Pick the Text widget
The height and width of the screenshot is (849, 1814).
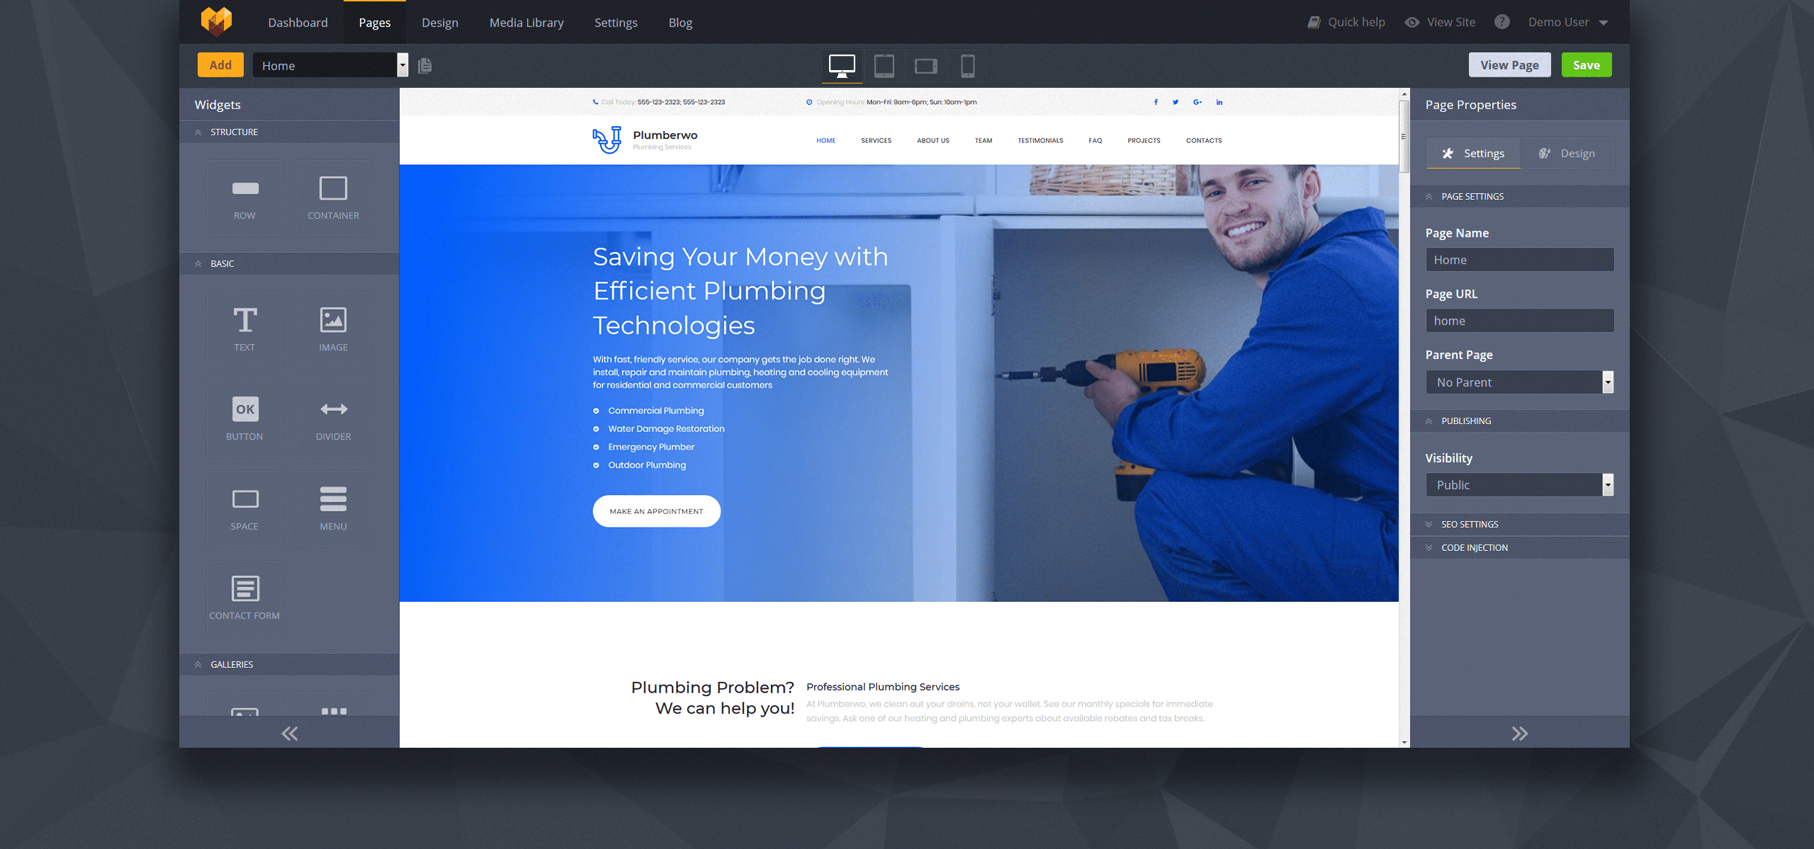[244, 329]
